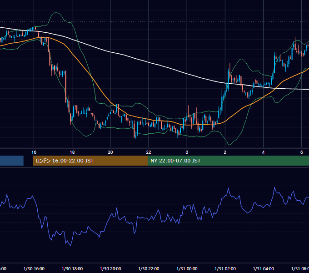Click the 1/31 04:00 date label
Viewport: 309px width, 273px height.
pyautogui.click(x=263, y=268)
